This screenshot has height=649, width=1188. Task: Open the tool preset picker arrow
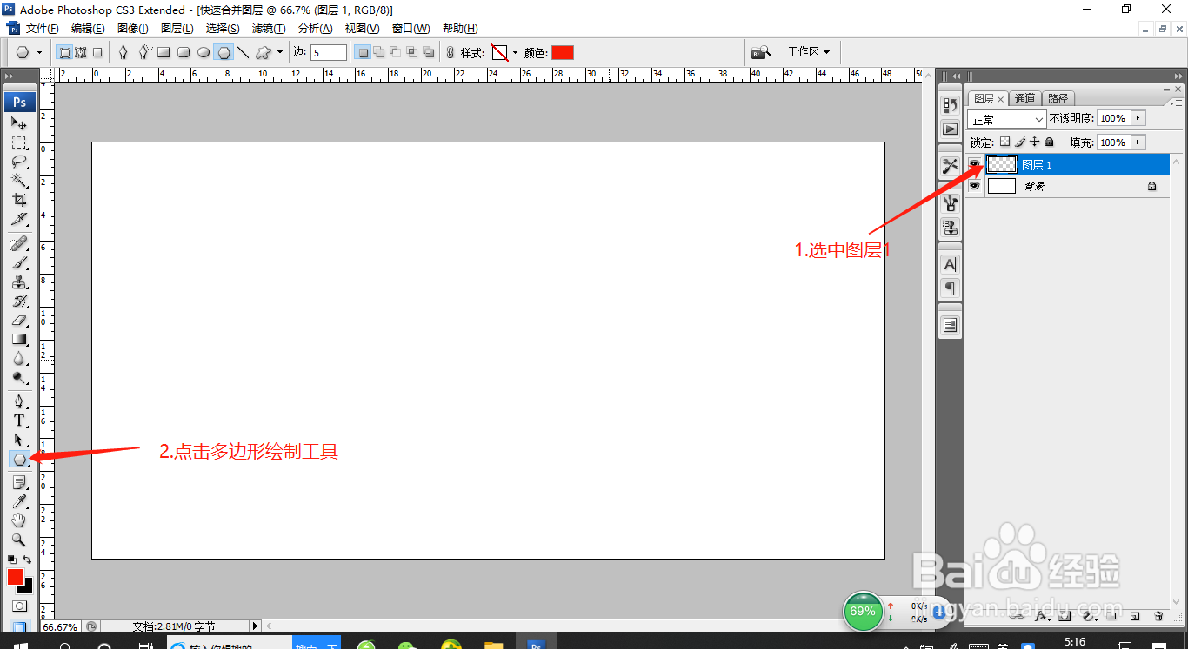[39, 52]
